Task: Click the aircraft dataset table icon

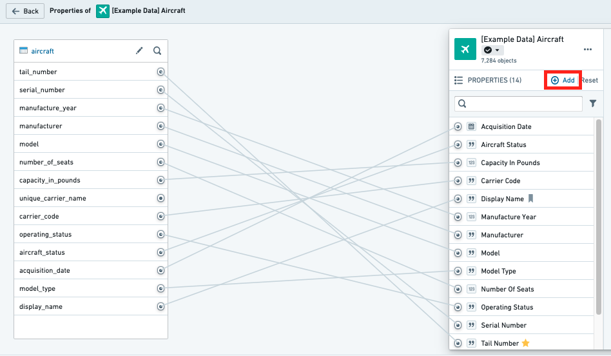Action: 23,51
